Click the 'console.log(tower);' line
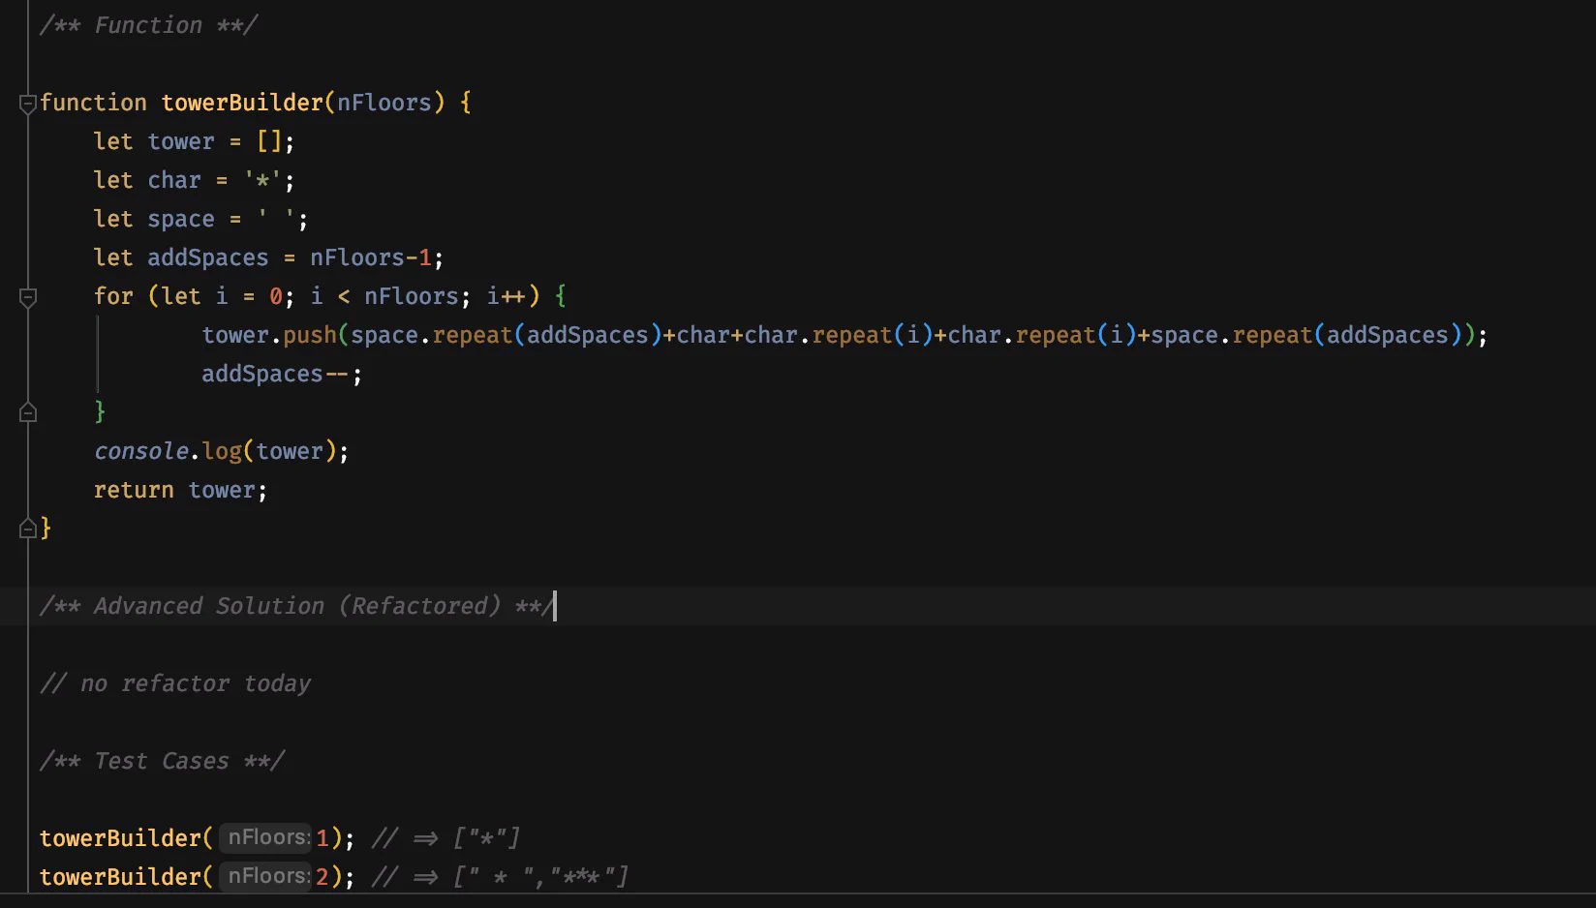Screen dimensions: 1596x908 [x=221, y=451]
